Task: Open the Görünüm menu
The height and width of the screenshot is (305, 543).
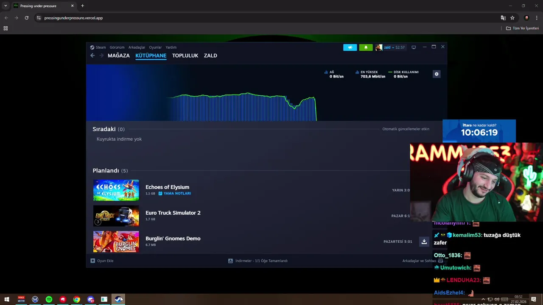Action: point(117,47)
